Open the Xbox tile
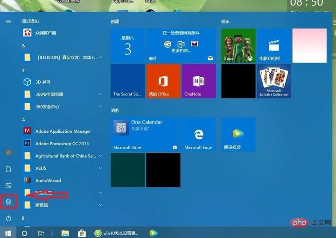Viewport: 336px width, 238px height. tap(238, 45)
